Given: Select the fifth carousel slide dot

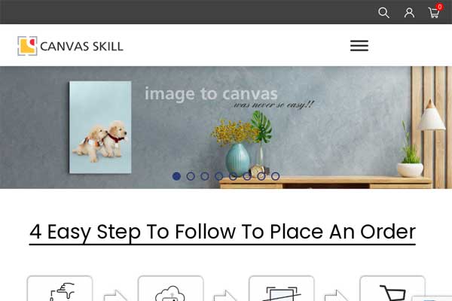Looking at the screenshot, I should pyautogui.click(x=233, y=176).
